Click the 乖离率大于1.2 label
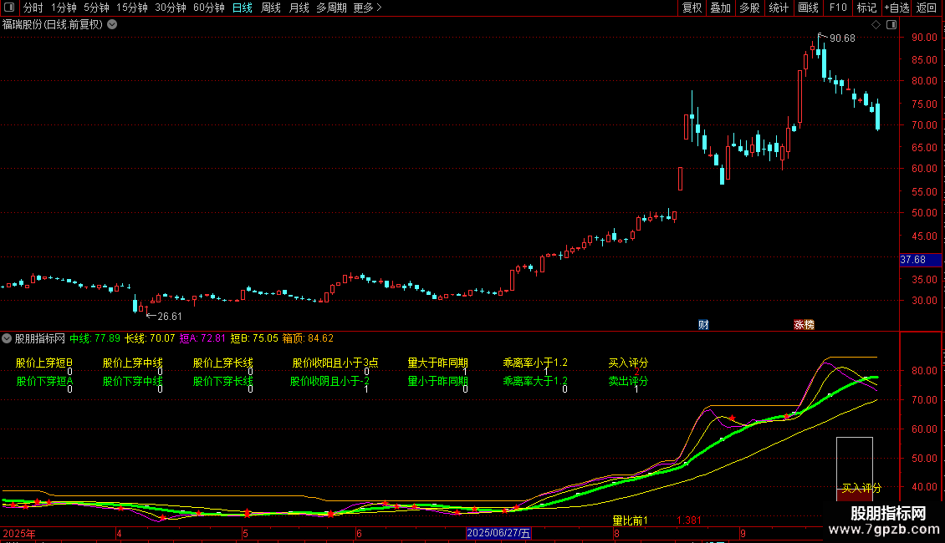Image resolution: width=945 pixels, height=543 pixels. tap(535, 381)
